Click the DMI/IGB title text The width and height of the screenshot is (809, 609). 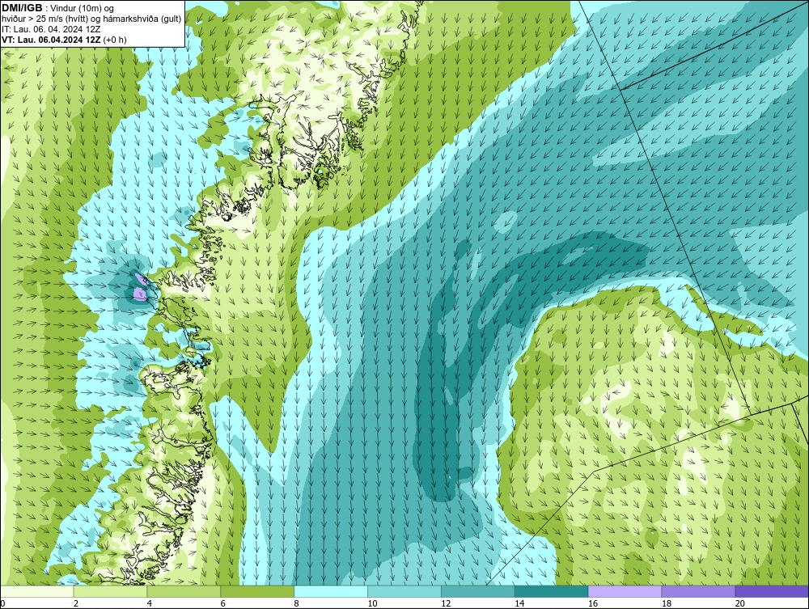[x=22, y=8]
